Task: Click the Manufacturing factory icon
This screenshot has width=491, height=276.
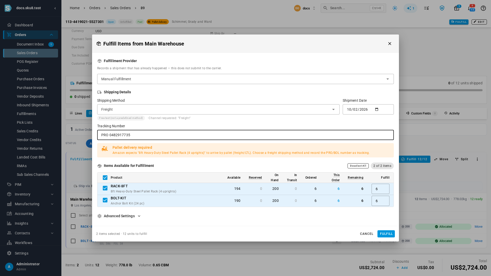Action: (x=9, y=204)
